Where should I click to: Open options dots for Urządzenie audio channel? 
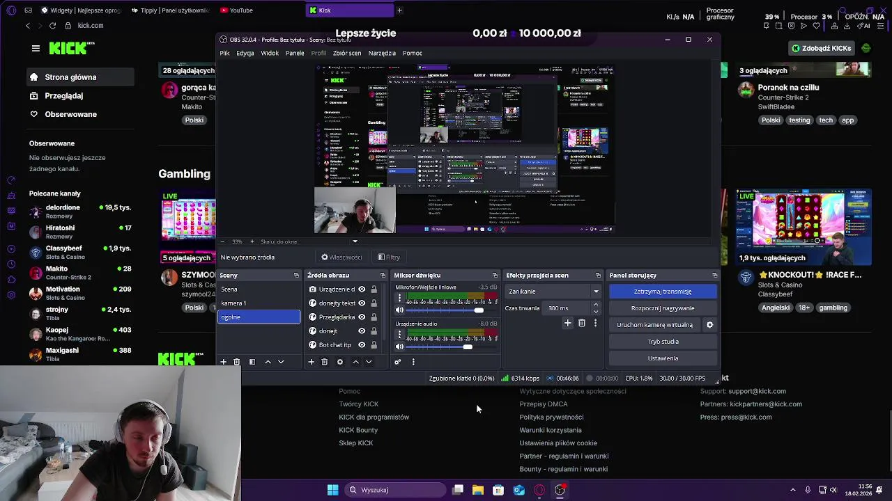[399, 335]
